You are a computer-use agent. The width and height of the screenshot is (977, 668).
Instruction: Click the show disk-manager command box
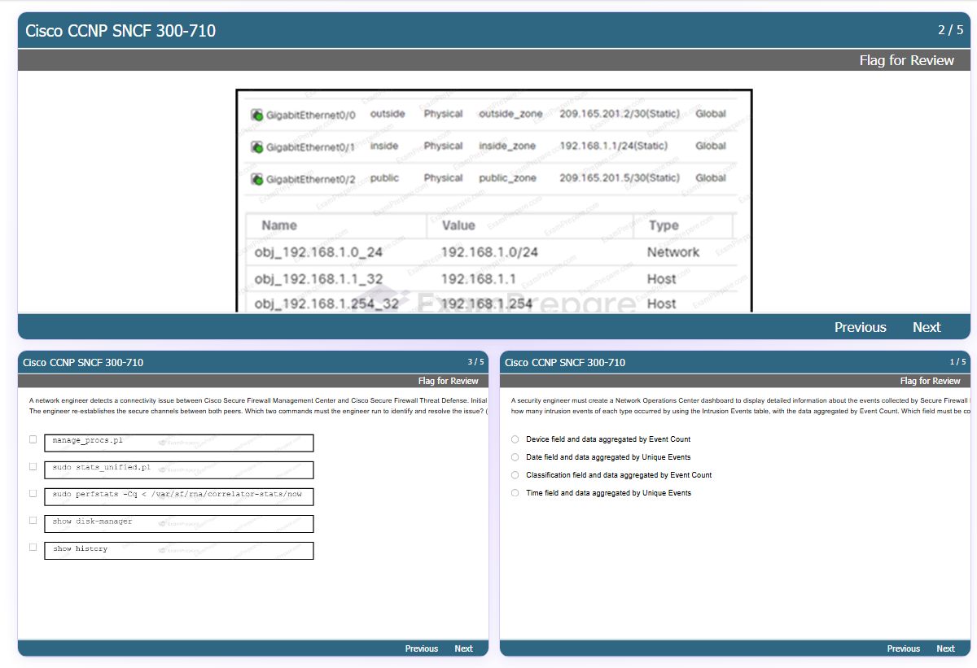click(179, 523)
